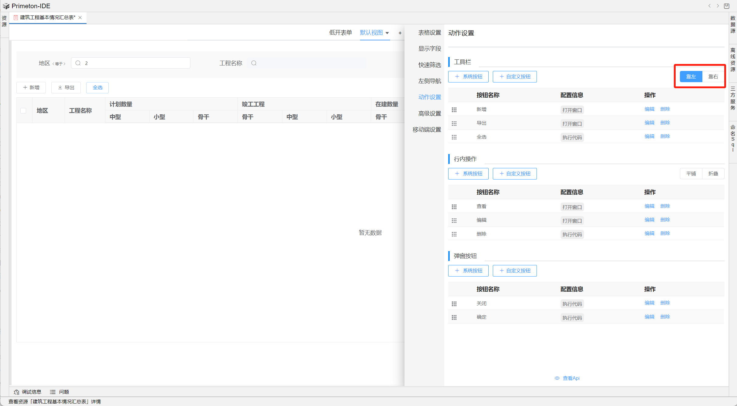
Task: Switch to 显示字段 settings tab
Action: click(429, 49)
